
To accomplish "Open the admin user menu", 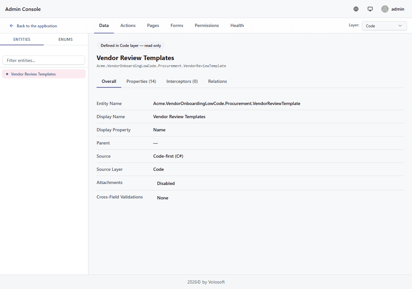I will pyautogui.click(x=393, y=9).
